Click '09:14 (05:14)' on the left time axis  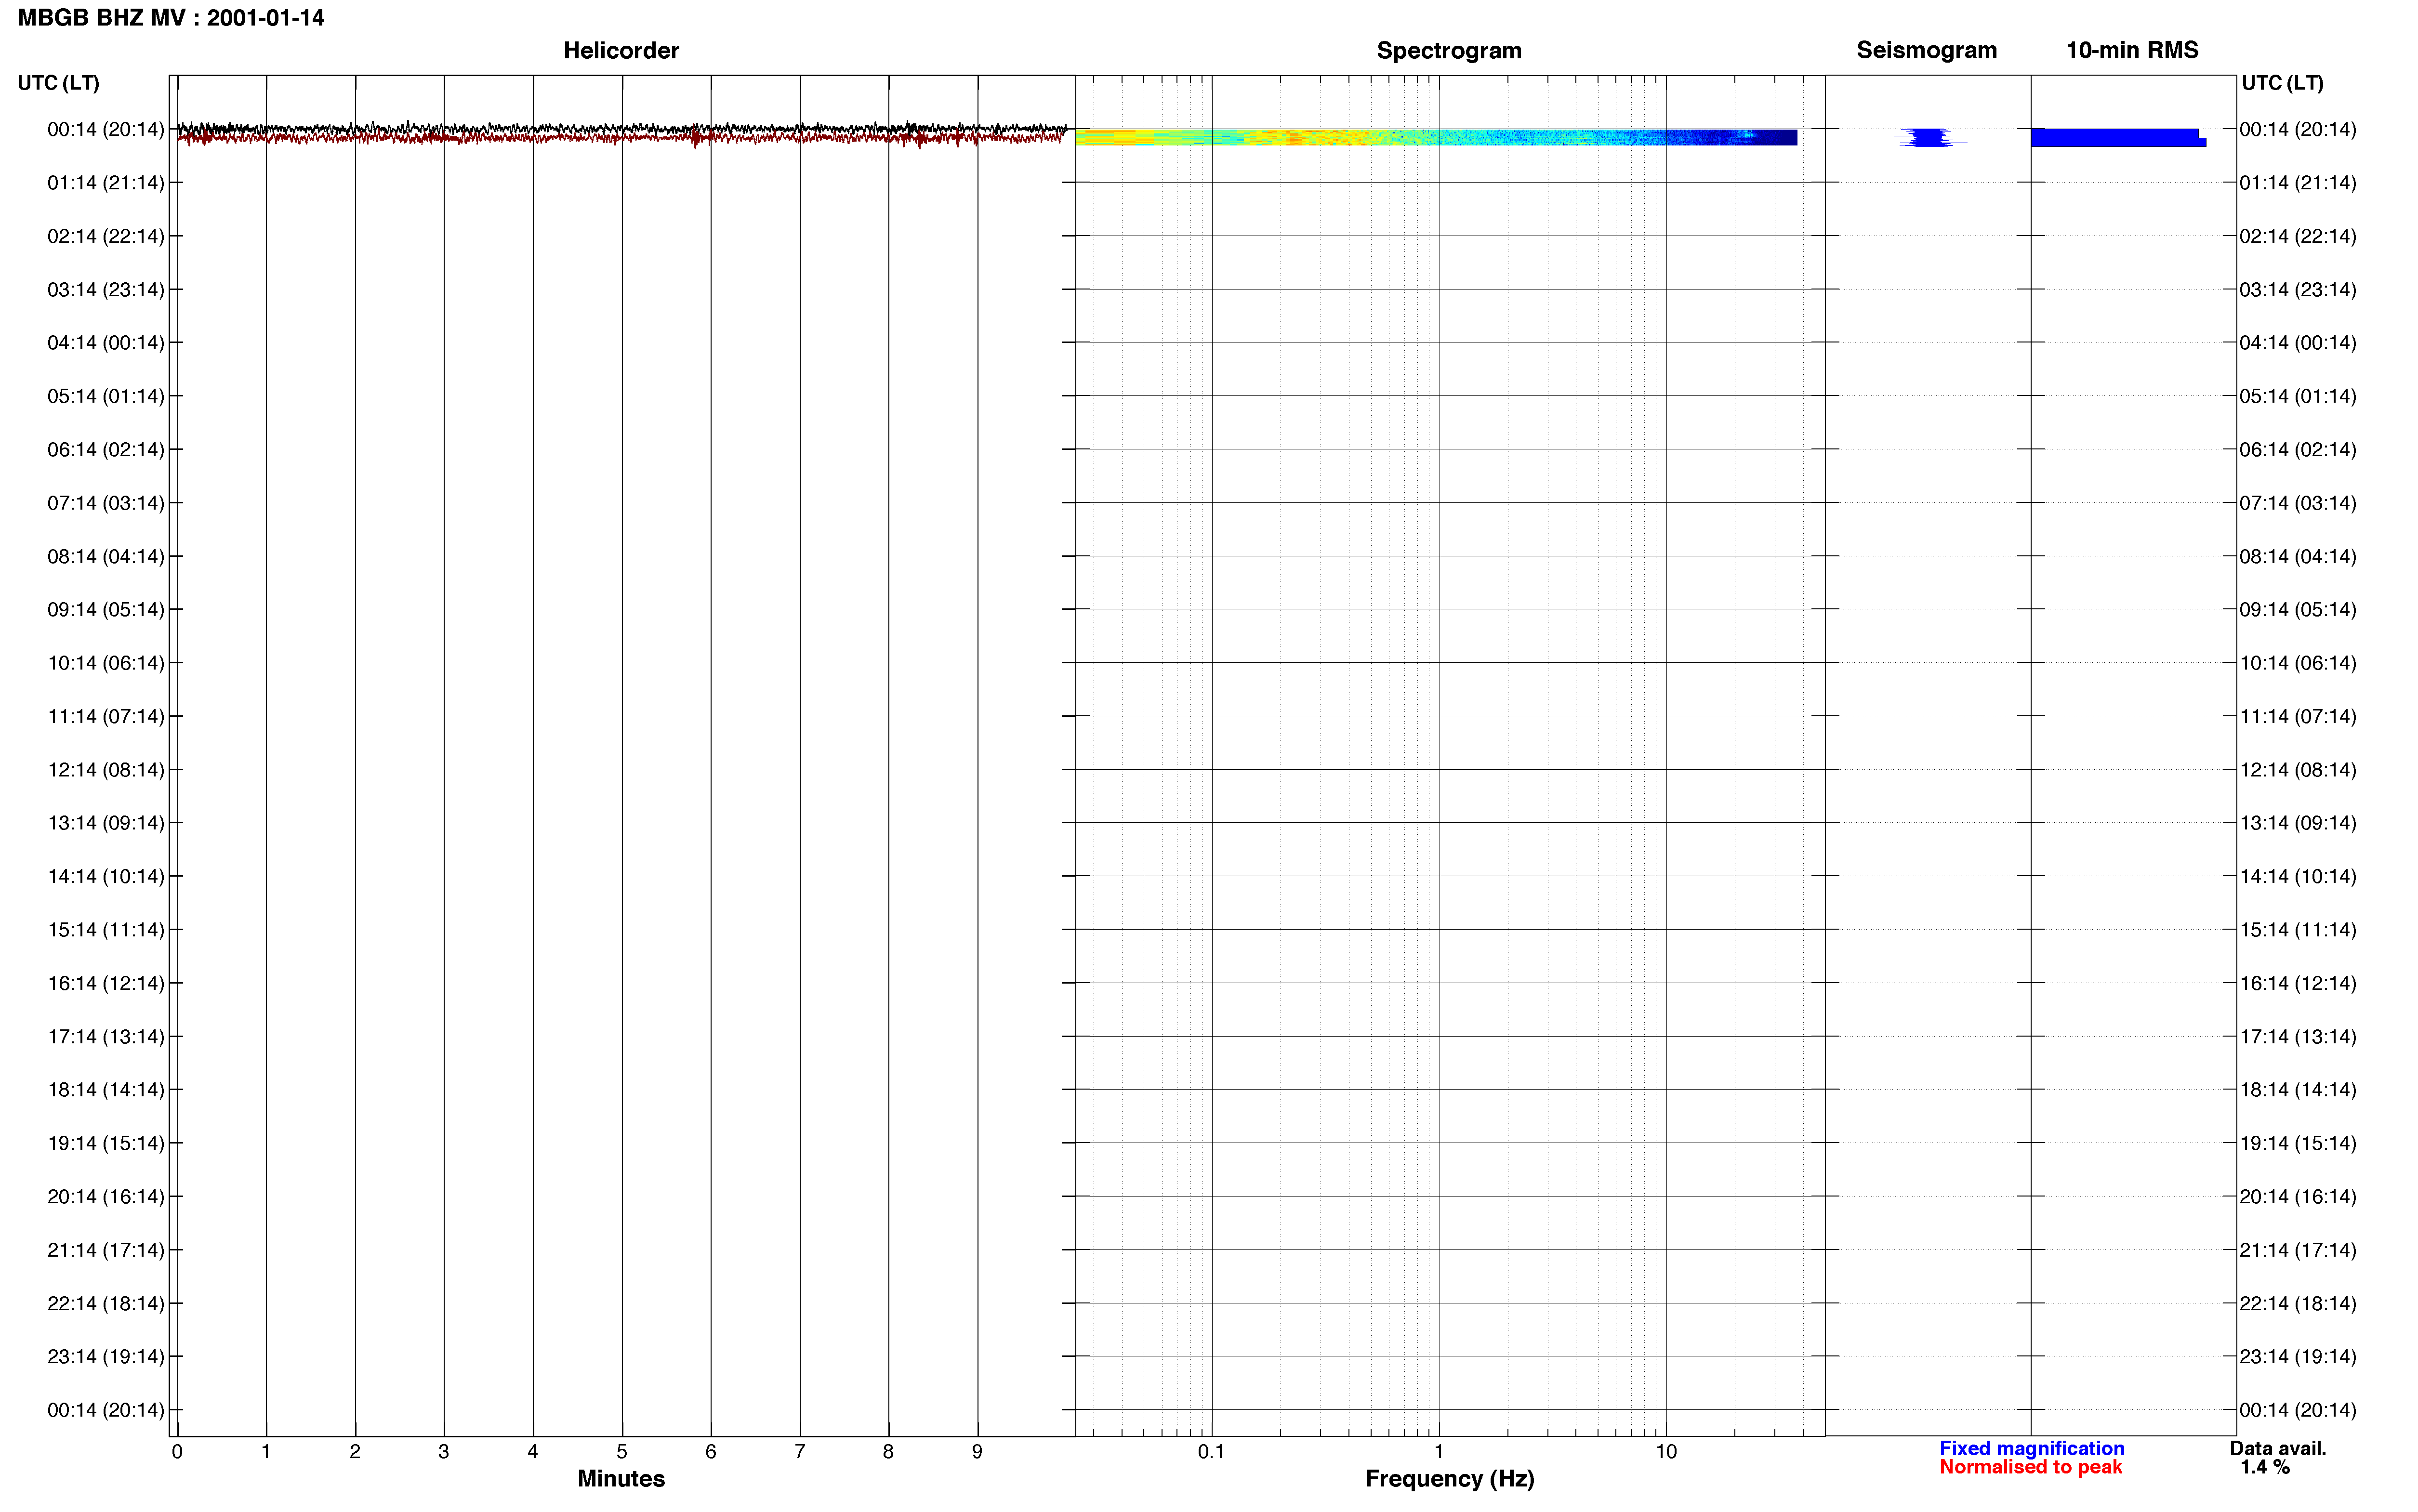click(106, 610)
